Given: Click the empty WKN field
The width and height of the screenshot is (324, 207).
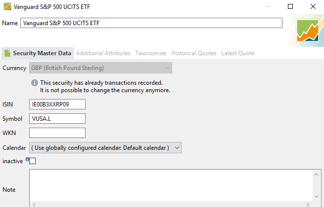Looking at the screenshot, I should 57,133.
